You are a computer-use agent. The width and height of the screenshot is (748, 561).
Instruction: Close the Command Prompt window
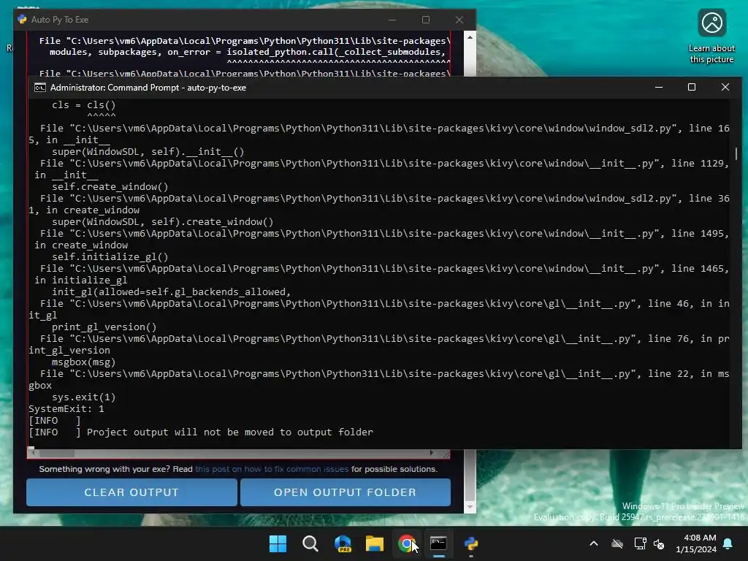(x=725, y=88)
